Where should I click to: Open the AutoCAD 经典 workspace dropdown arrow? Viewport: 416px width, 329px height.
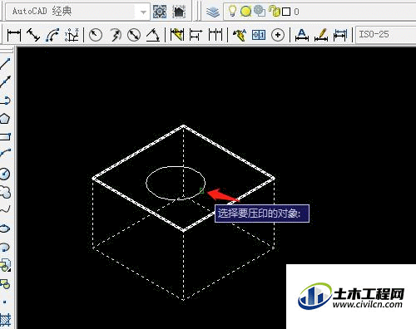(x=143, y=12)
